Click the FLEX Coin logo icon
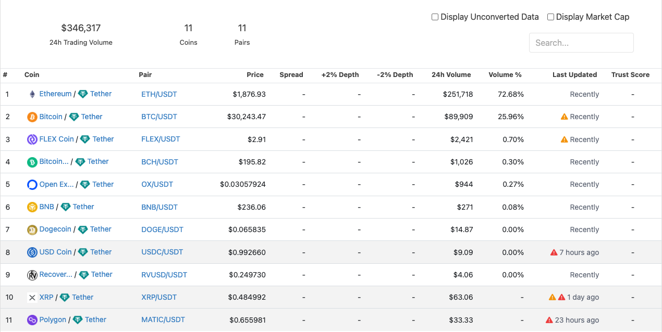The height and width of the screenshot is (332, 662). click(32, 139)
